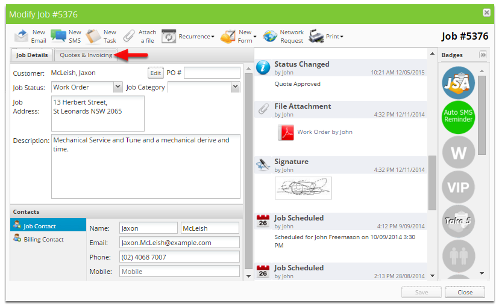Click the signature thumbnail image
Image resolution: width=499 pixels, height=307 pixels.
click(303, 188)
